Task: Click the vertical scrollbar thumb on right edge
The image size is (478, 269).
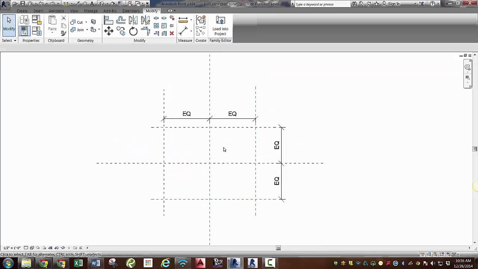Action: [x=475, y=149]
